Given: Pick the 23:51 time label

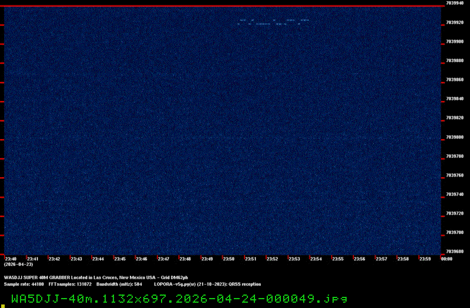Looking at the screenshot, I should 251,259.
